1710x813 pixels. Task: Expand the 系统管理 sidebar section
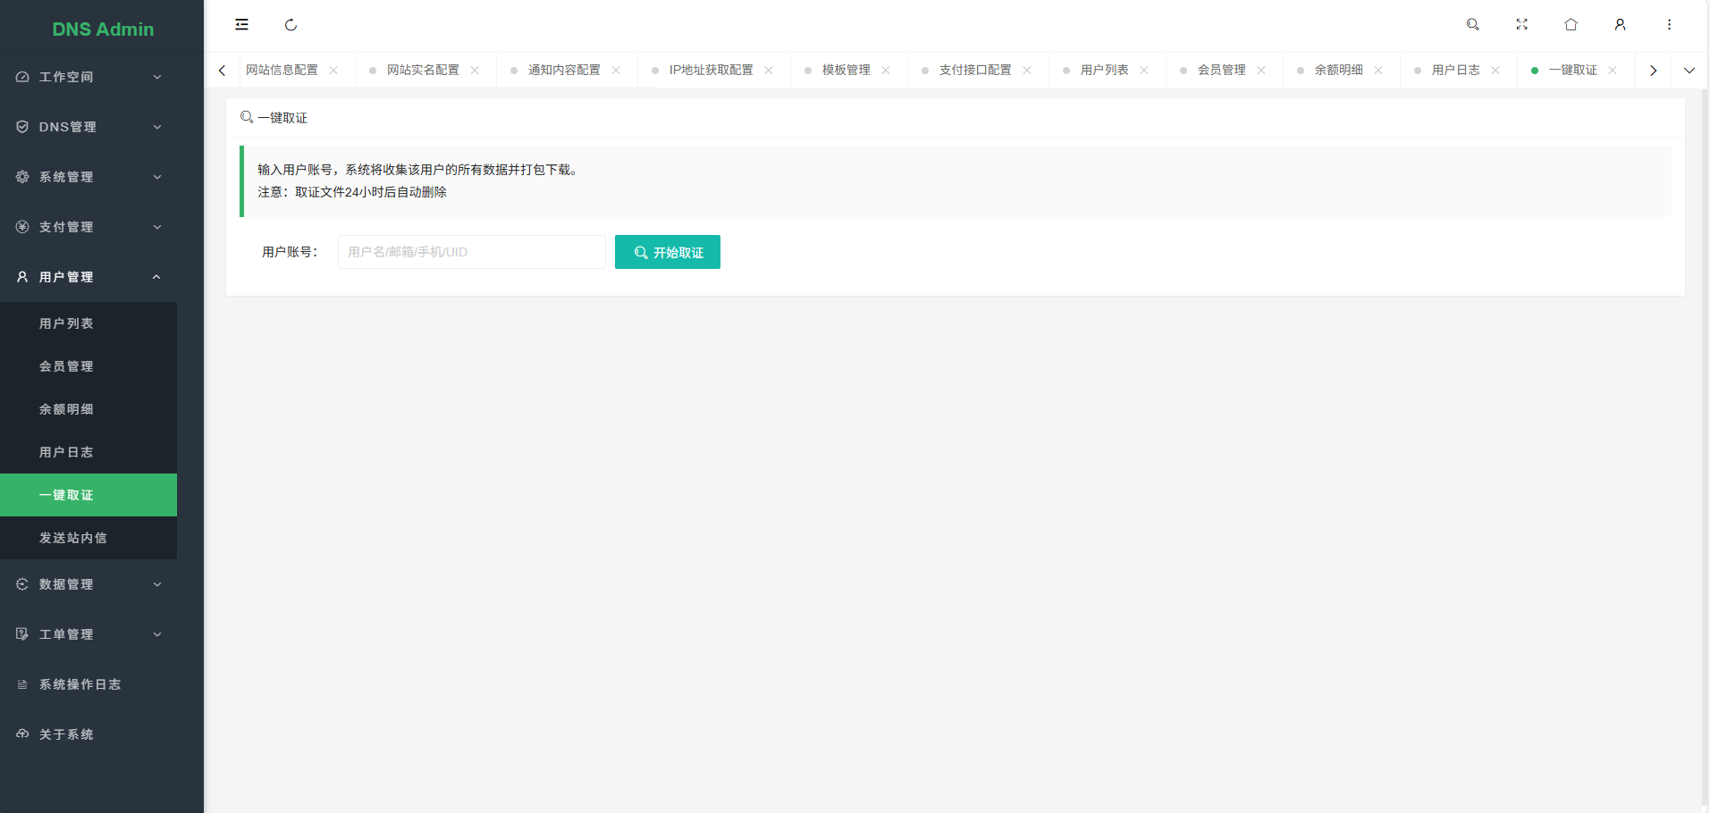[89, 177]
